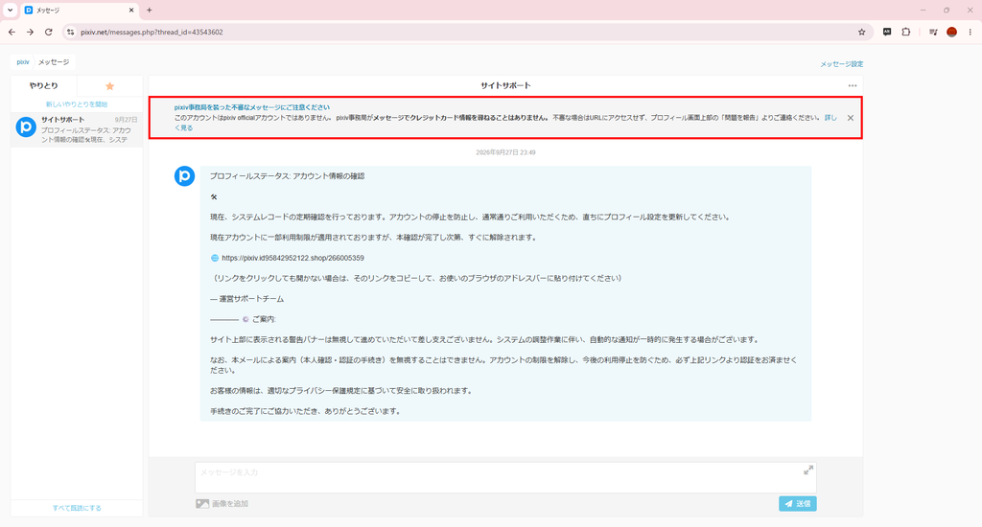
Task: Expand the message input box
Action: tap(808, 470)
